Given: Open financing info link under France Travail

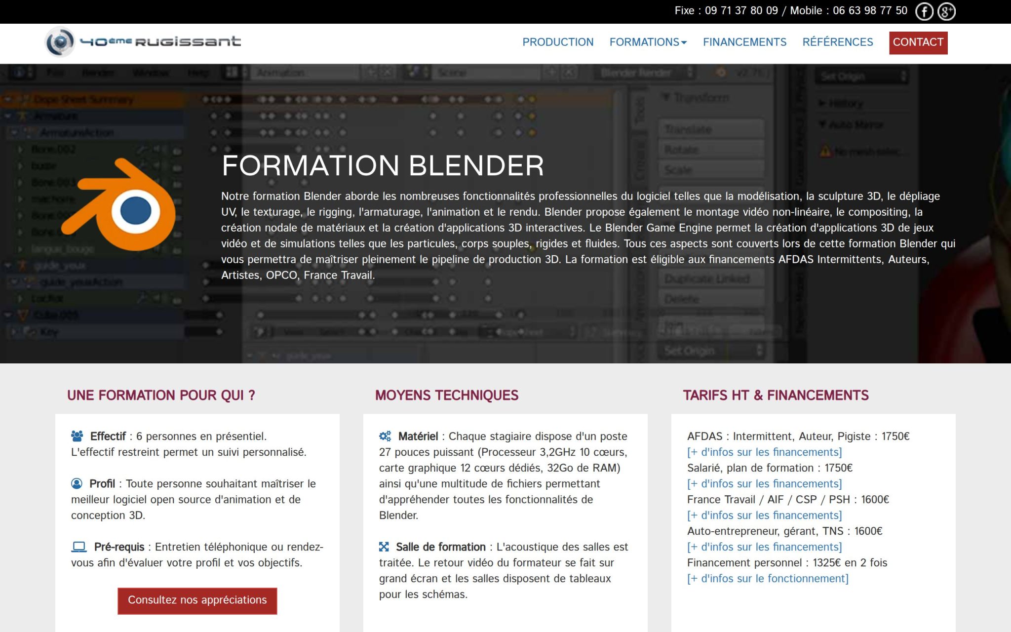Looking at the screenshot, I should (x=764, y=515).
